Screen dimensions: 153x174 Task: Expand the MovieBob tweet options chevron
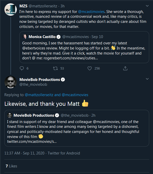(147, 79)
